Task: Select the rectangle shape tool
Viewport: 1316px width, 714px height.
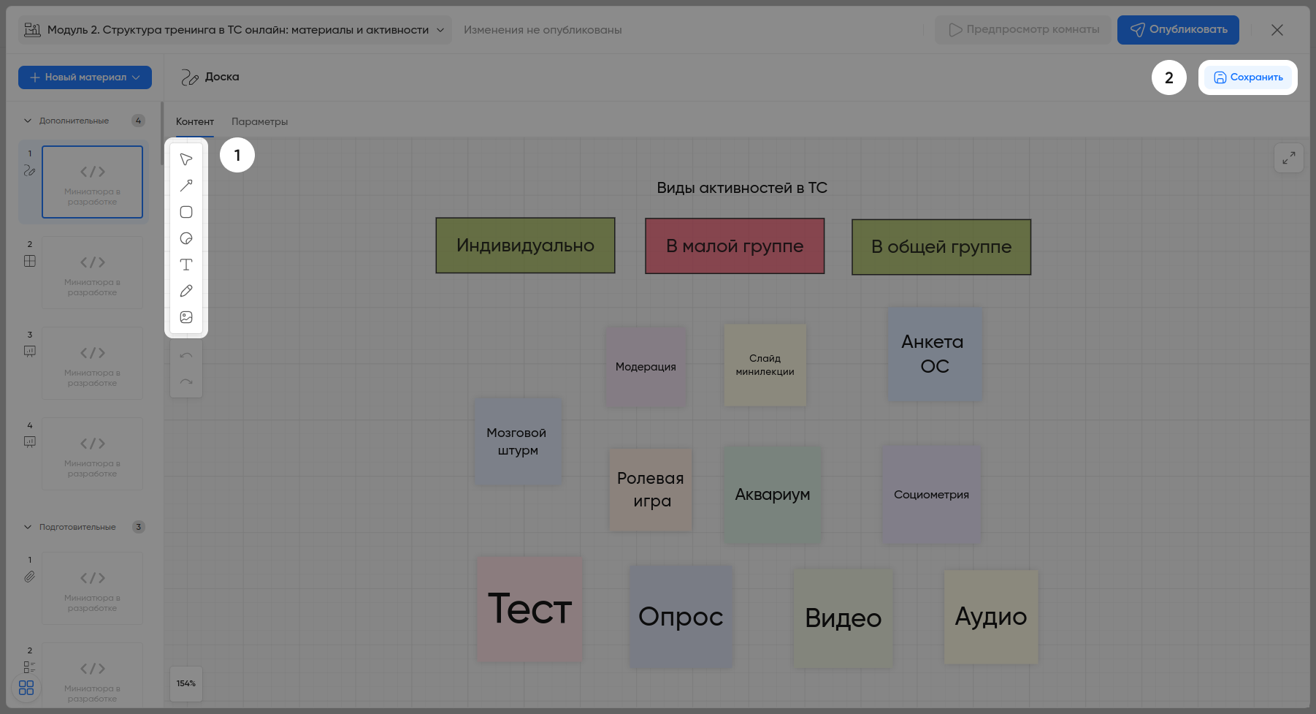Action: tap(186, 212)
